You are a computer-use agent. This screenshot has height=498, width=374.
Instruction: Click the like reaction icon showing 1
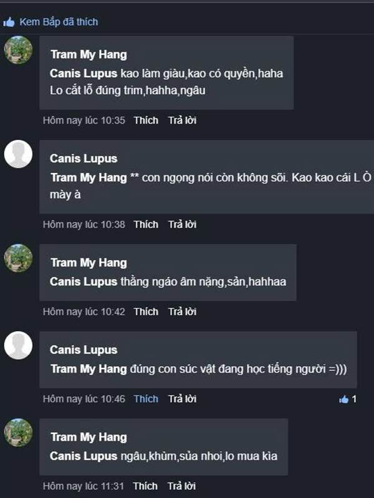(343, 399)
